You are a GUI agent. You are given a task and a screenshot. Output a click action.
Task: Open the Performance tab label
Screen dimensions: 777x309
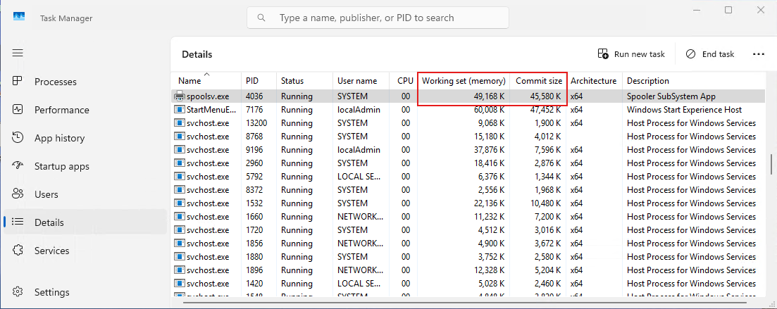[62, 110]
